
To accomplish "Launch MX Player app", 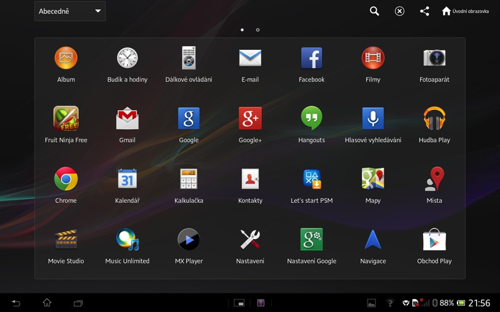I will tap(189, 240).
